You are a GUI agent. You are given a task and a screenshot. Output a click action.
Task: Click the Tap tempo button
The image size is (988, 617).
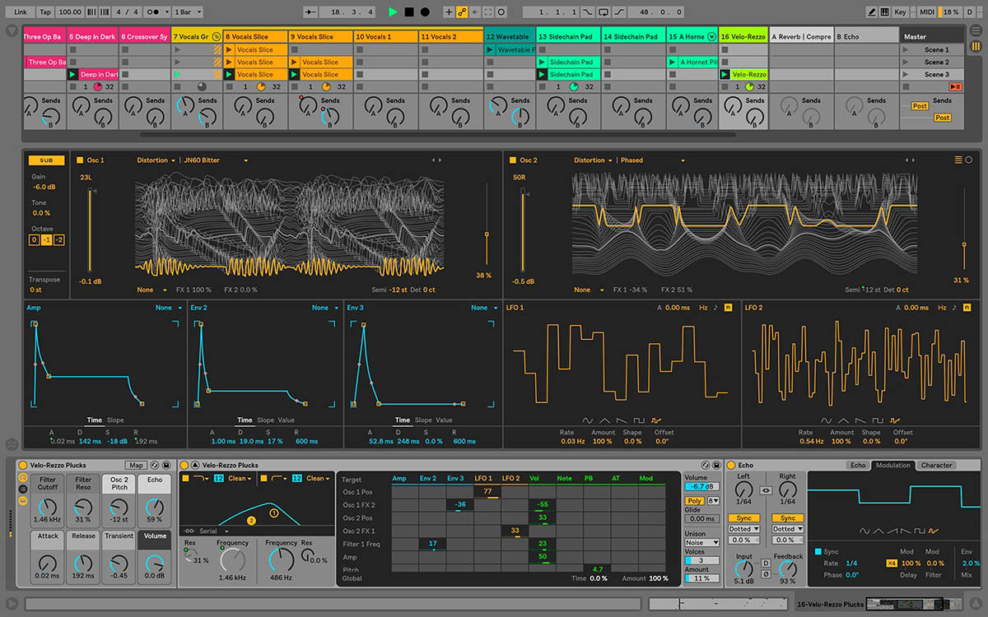[x=45, y=12]
